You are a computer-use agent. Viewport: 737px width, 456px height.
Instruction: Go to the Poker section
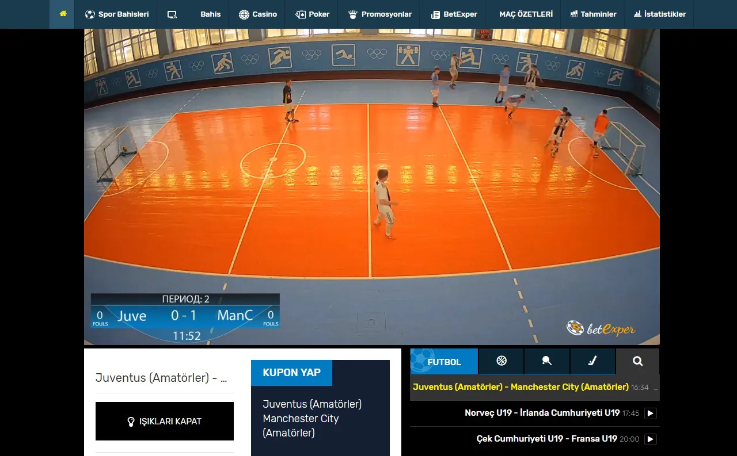[313, 14]
